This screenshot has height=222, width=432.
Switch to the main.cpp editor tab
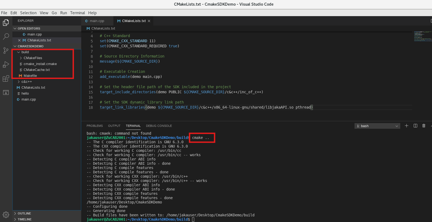97,21
